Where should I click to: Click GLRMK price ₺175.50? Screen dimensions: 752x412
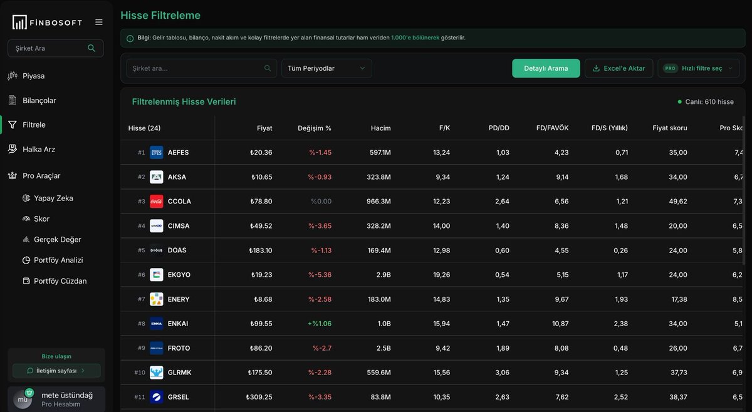[x=260, y=373]
